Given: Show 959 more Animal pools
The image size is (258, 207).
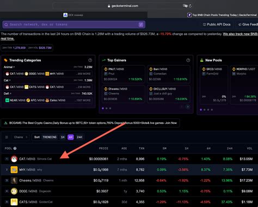Looking at the screenshot, I should (x=83, y=74).
